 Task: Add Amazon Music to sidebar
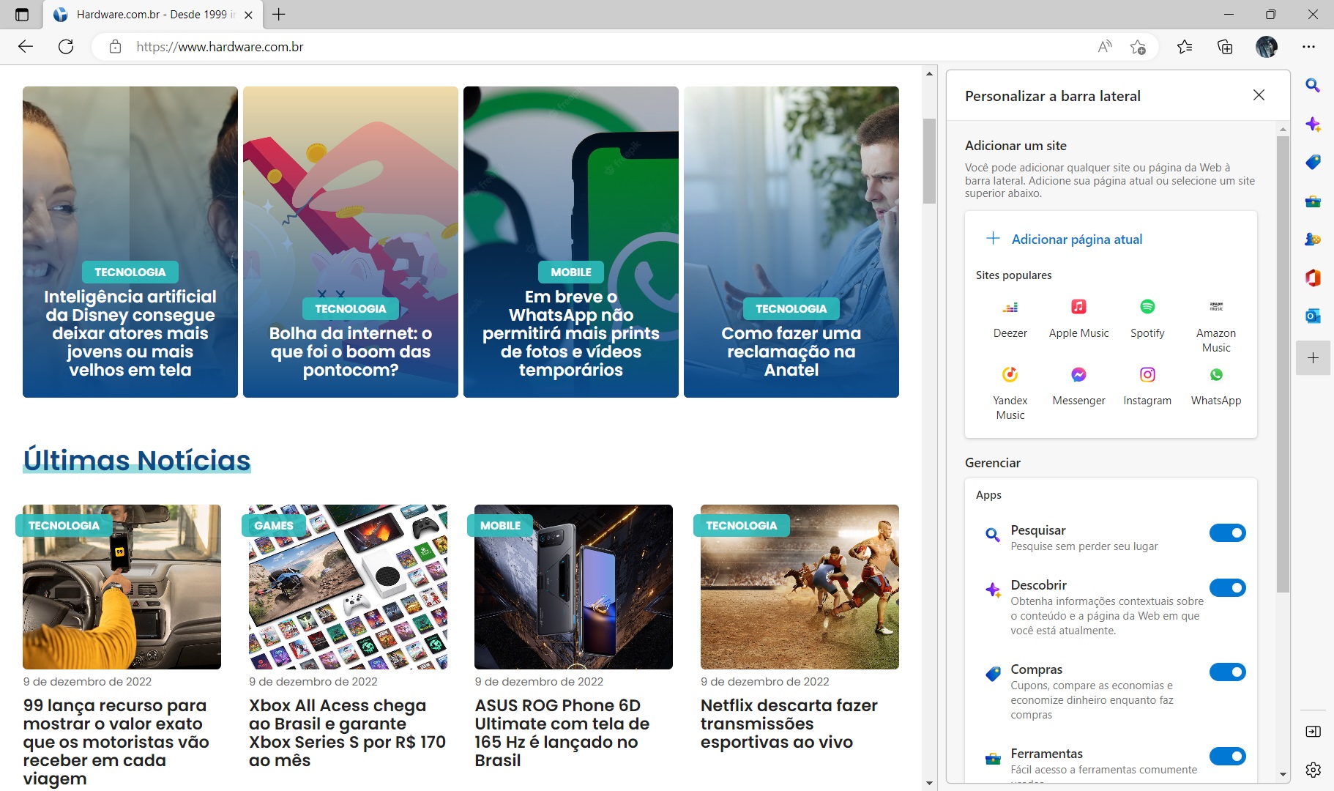pyautogui.click(x=1216, y=325)
